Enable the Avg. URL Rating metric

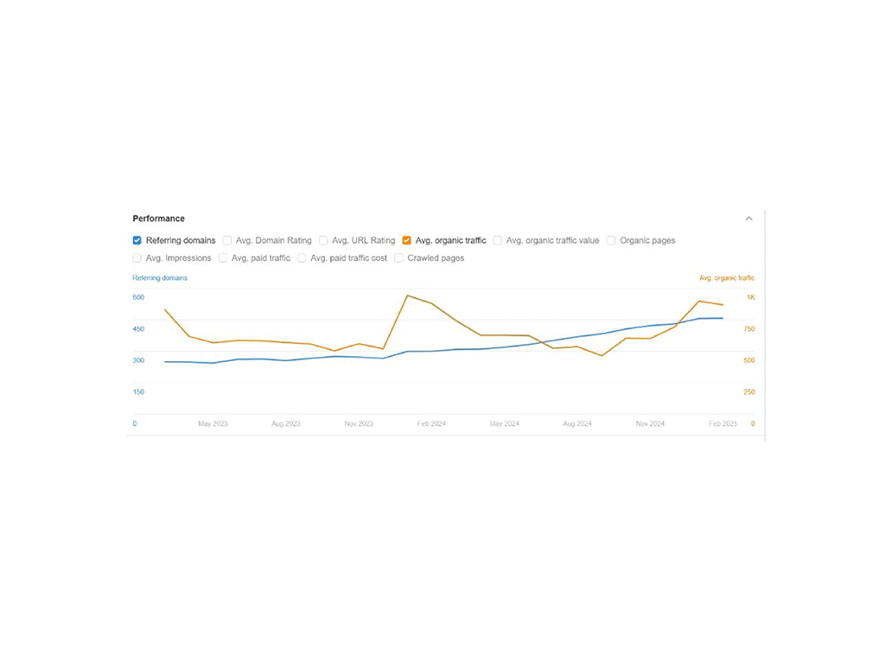[322, 240]
